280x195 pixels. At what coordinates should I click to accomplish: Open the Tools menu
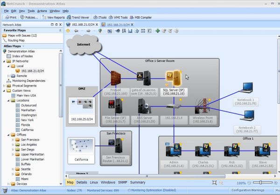31,11
